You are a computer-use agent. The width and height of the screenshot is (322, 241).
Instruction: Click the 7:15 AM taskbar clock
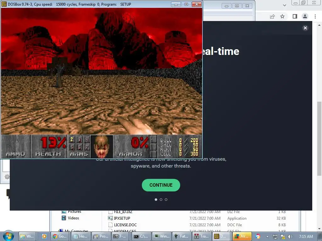(306, 237)
